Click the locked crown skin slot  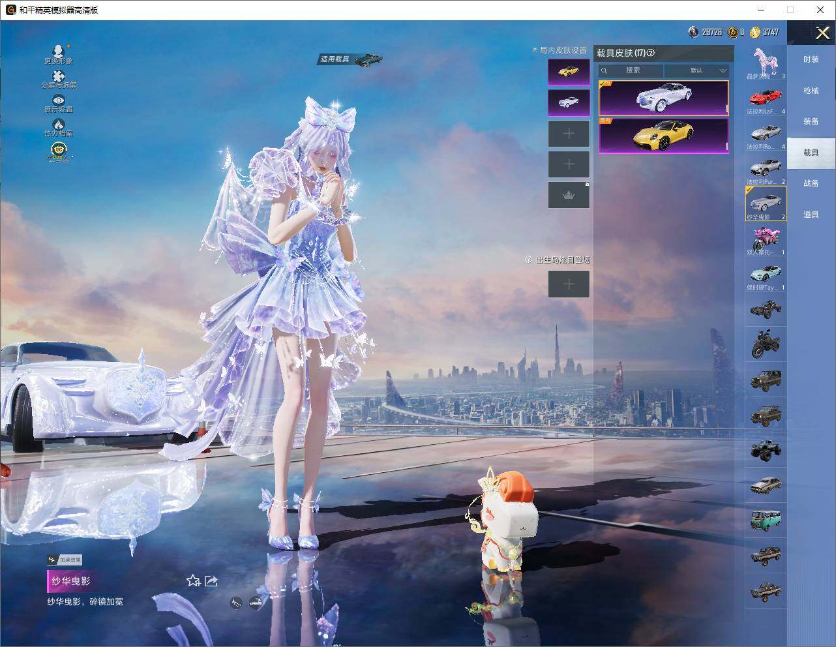point(569,195)
